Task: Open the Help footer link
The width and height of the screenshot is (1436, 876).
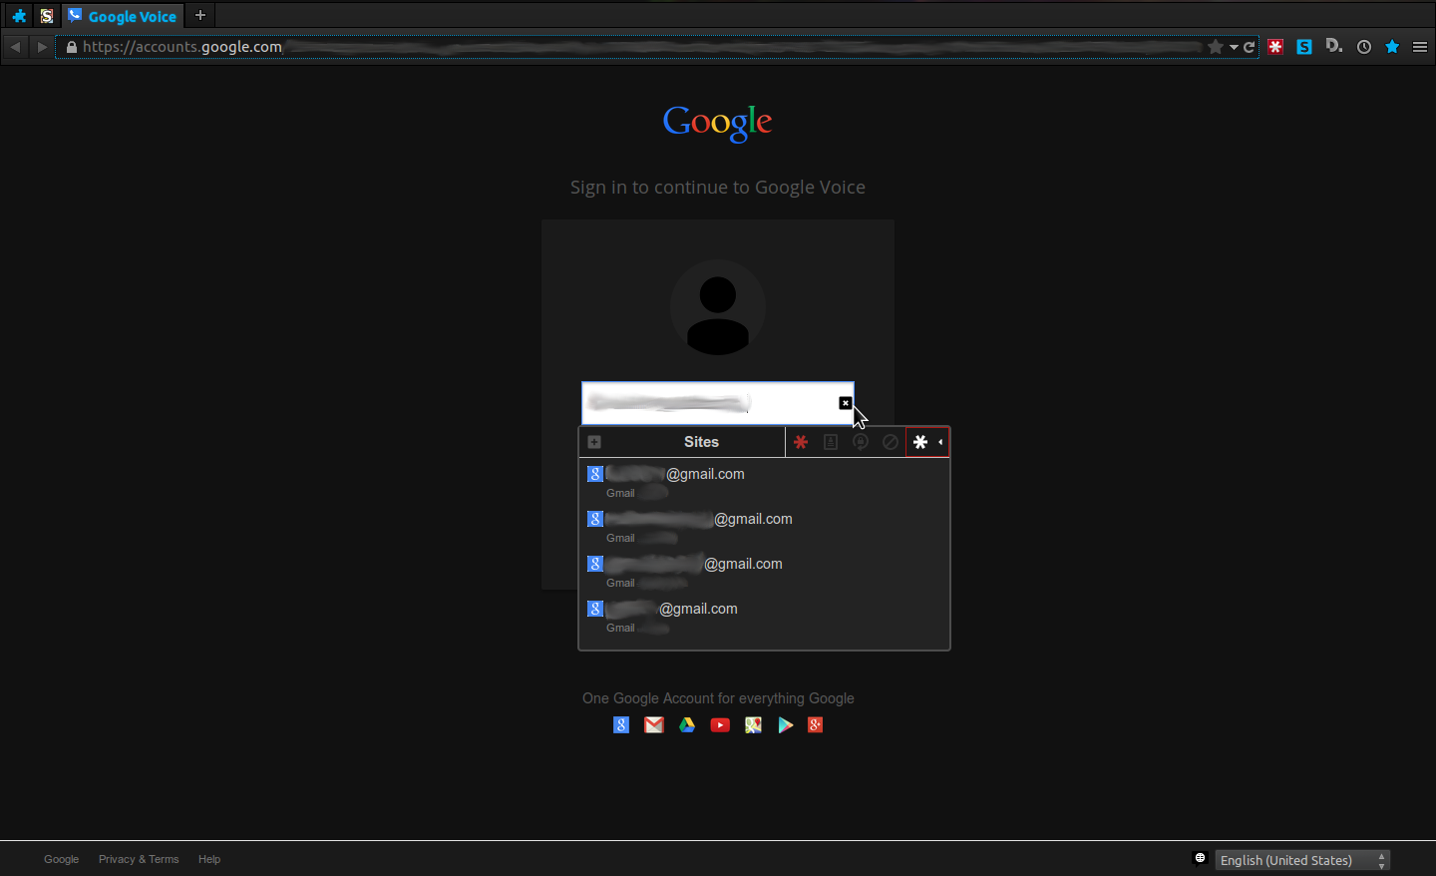Action: pos(209,859)
